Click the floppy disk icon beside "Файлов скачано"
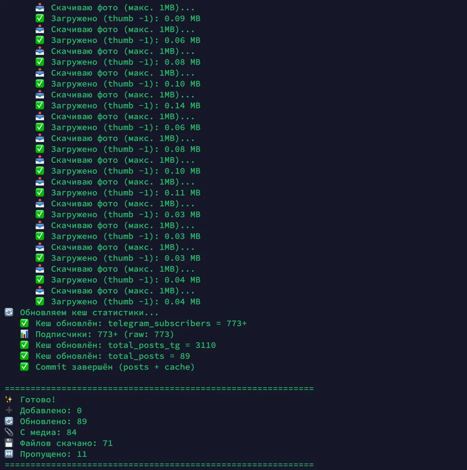The height and width of the screenshot is (470, 467). pos(9,443)
